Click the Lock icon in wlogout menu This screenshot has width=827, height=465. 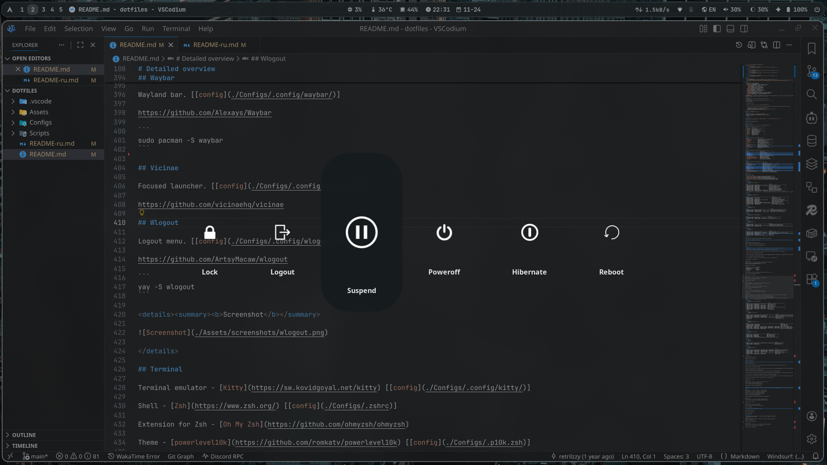tap(210, 232)
